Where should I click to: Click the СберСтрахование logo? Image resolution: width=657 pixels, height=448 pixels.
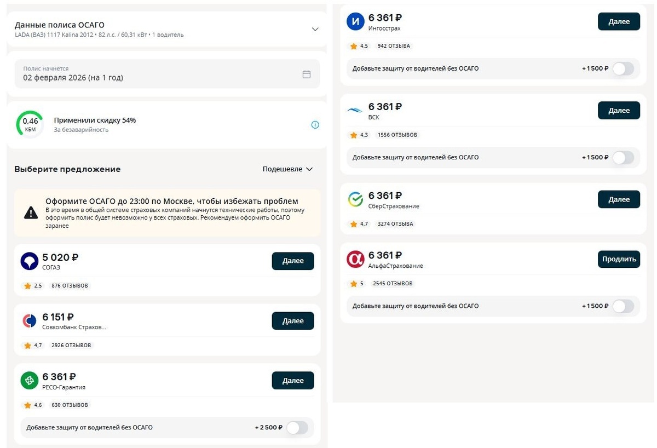pos(356,199)
